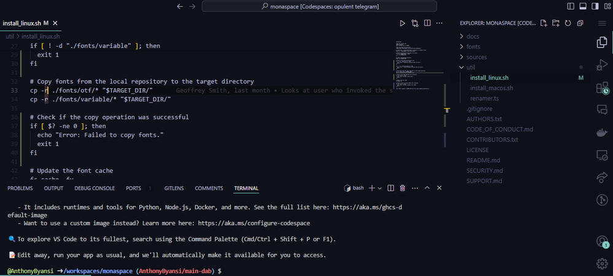The height and width of the screenshot is (276, 613).
Task: Open the GitLens view in activity bar
Action: click(x=602, y=201)
